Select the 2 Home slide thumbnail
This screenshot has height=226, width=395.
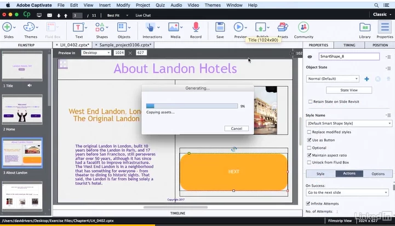click(x=22, y=109)
